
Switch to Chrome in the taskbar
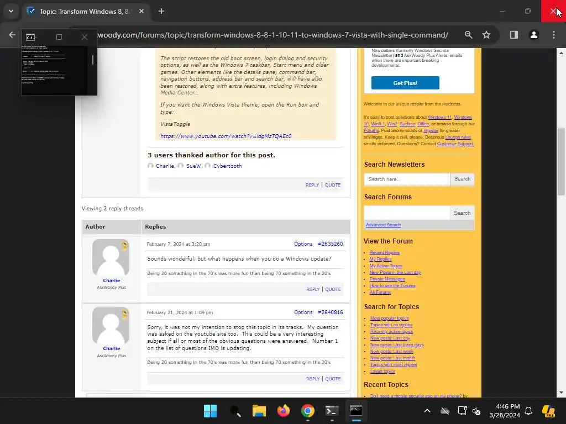point(307,411)
